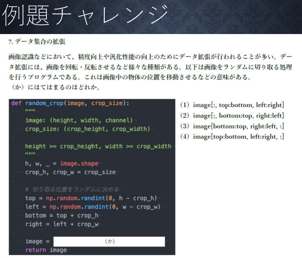This screenshot has height=258, width=302.
Task: Click the crop_h, crop_w = crop_size line
Action: tap(70, 172)
